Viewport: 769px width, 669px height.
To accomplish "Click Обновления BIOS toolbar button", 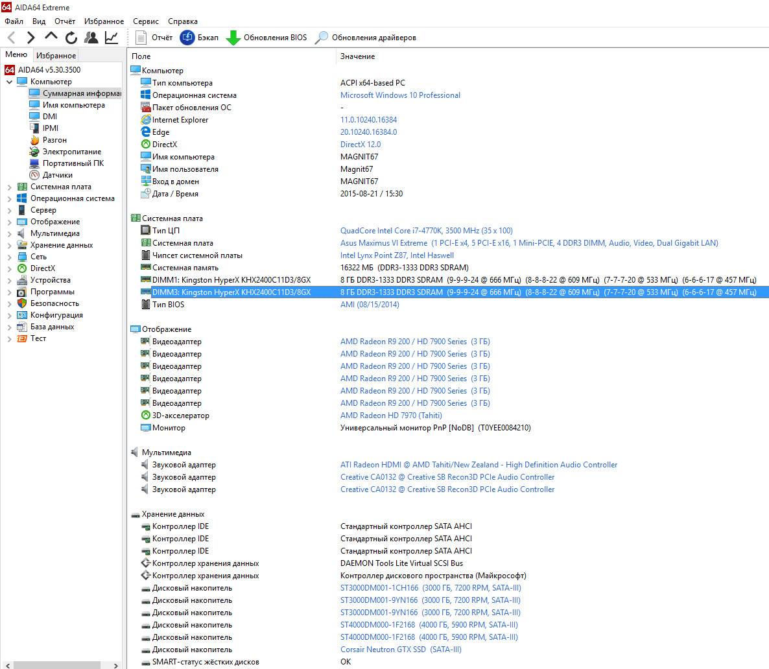I will coord(266,38).
